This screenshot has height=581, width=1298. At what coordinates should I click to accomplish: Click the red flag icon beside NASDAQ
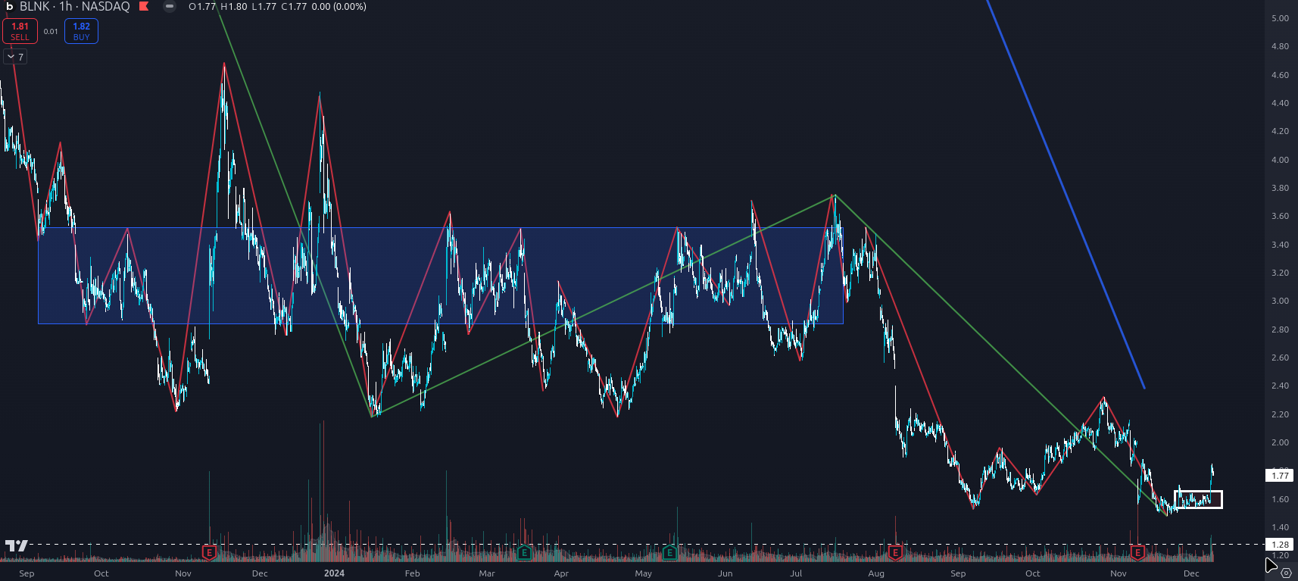[144, 7]
